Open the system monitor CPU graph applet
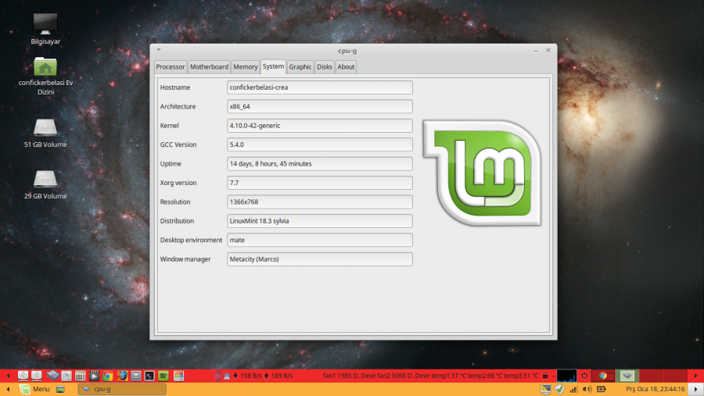The image size is (704, 396). coord(566,376)
